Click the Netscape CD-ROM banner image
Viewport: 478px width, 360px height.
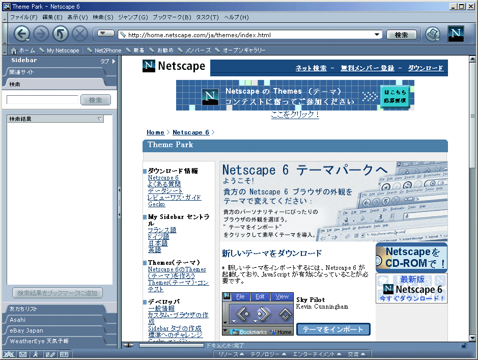pyautogui.click(x=411, y=258)
